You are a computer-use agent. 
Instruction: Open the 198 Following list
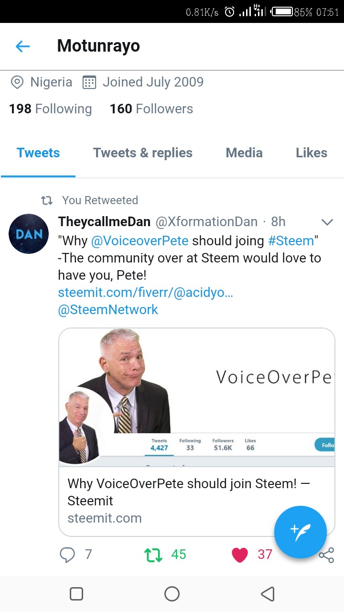pyautogui.click(x=50, y=109)
